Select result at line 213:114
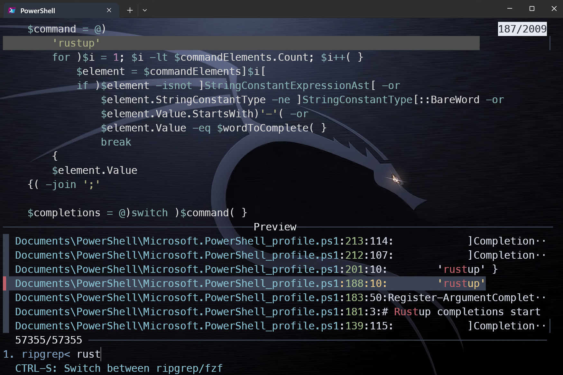 pos(280,241)
